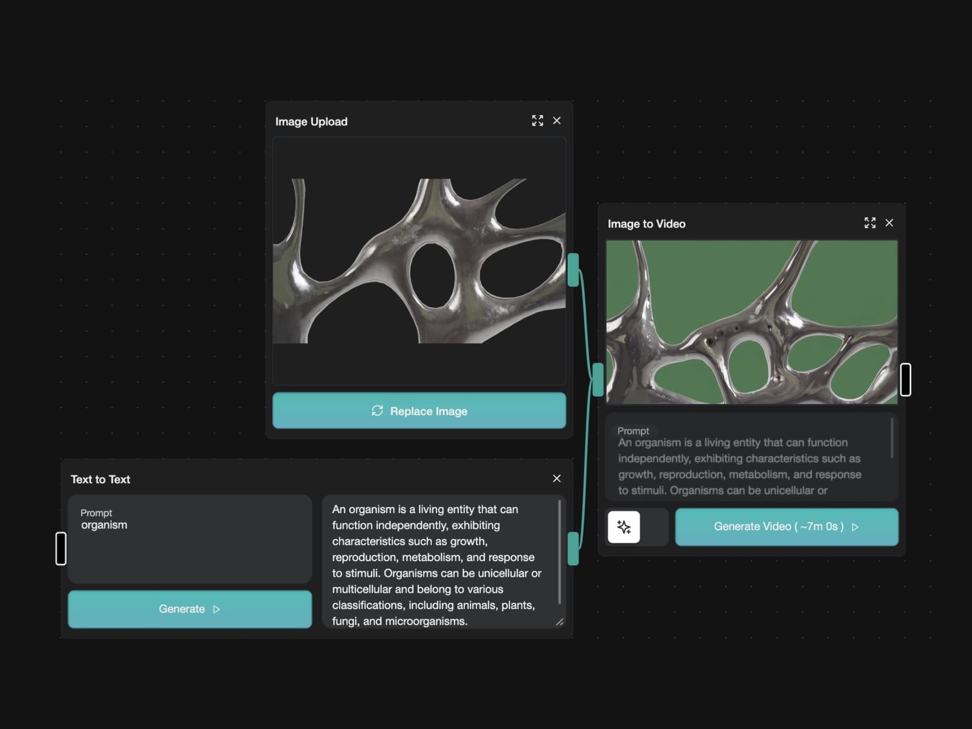The height and width of the screenshot is (729, 972).
Task: Click the Image to Video white output connector
Action: pos(905,380)
